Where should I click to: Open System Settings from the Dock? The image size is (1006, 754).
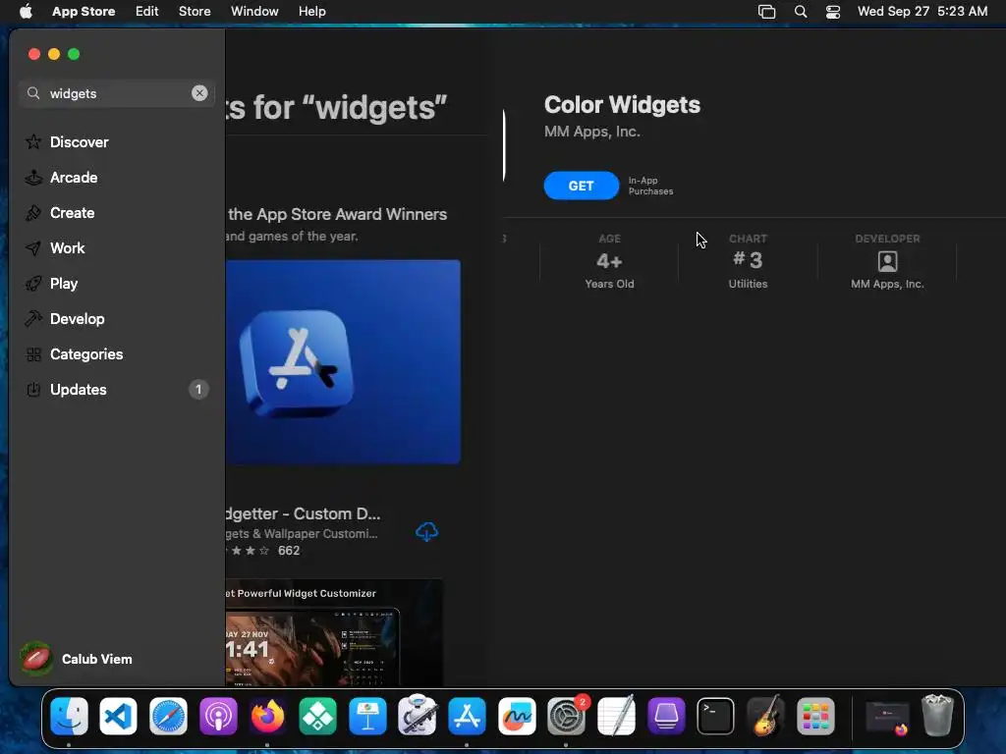[x=566, y=716]
